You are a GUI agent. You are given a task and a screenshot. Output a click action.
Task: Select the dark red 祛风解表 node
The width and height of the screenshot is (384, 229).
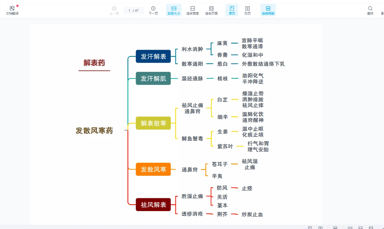(153, 205)
